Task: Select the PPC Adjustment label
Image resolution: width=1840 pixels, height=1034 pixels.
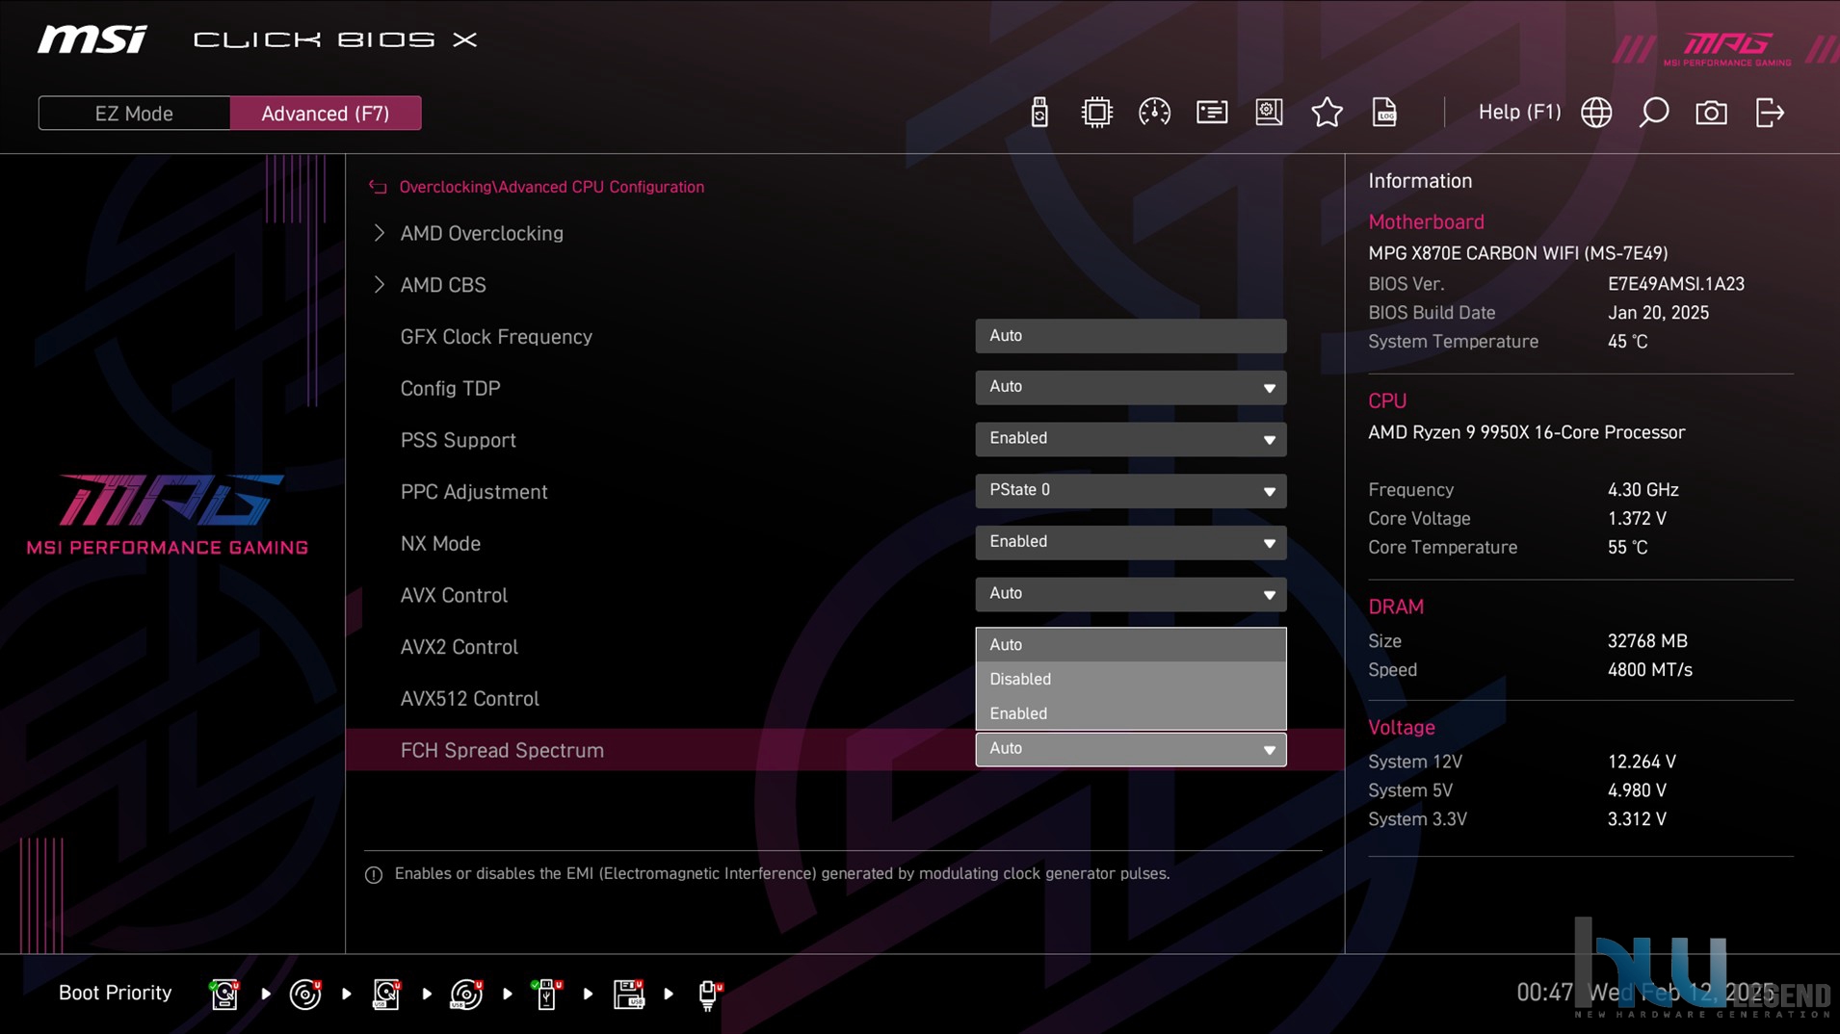Action: pyautogui.click(x=474, y=492)
